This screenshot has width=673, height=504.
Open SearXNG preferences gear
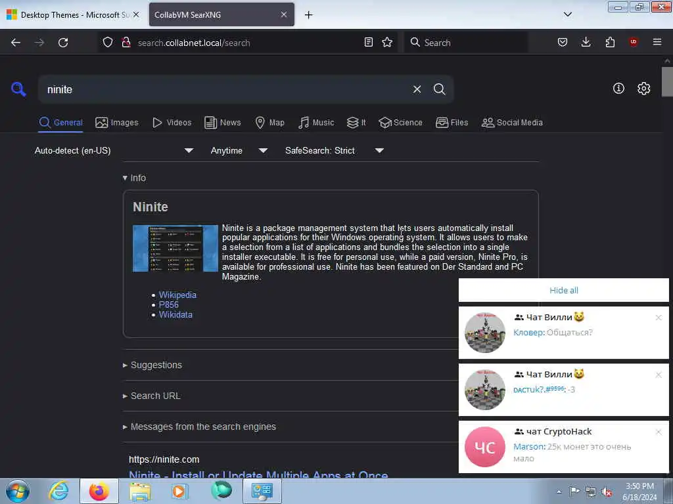click(644, 89)
